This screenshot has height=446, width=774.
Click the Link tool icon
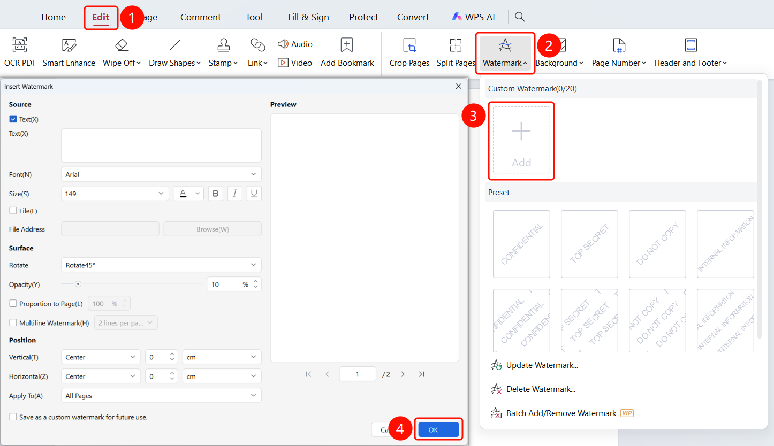pyautogui.click(x=257, y=45)
